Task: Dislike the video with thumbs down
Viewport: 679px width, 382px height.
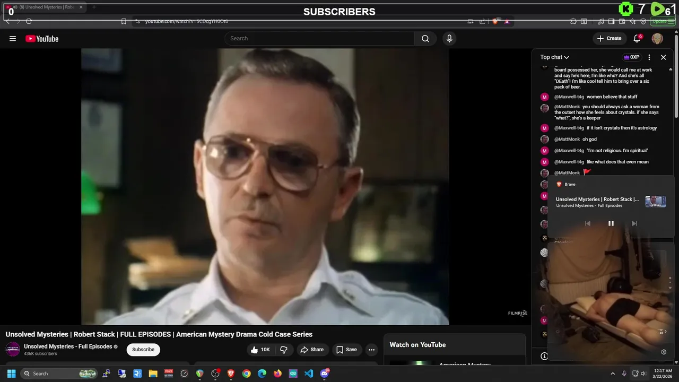Action: click(x=284, y=350)
